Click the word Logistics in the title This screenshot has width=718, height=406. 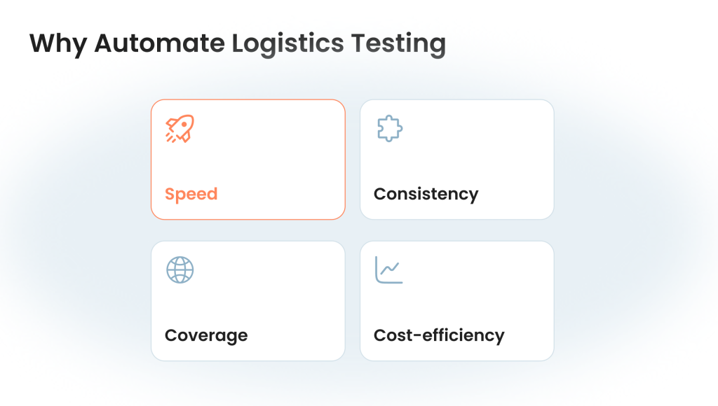tap(287, 44)
